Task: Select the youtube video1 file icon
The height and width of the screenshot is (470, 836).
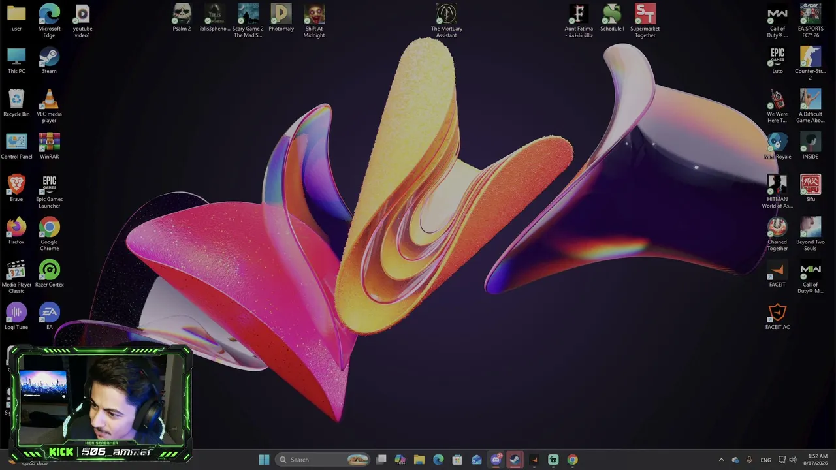Action: [x=82, y=21]
